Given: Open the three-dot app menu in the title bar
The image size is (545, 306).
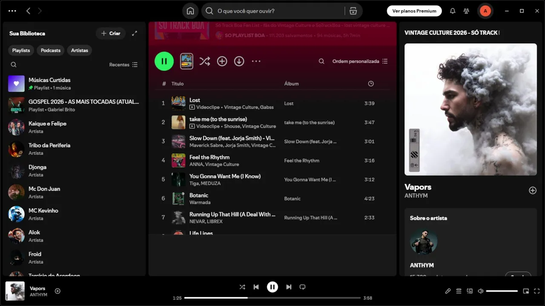Looking at the screenshot, I should point(12,11).
